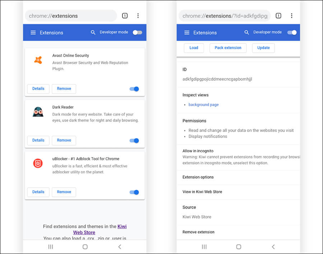The width and height of the screenshot is (323, 254).
Task: Open tab switcher in left browser
Action: click(125, 16)
